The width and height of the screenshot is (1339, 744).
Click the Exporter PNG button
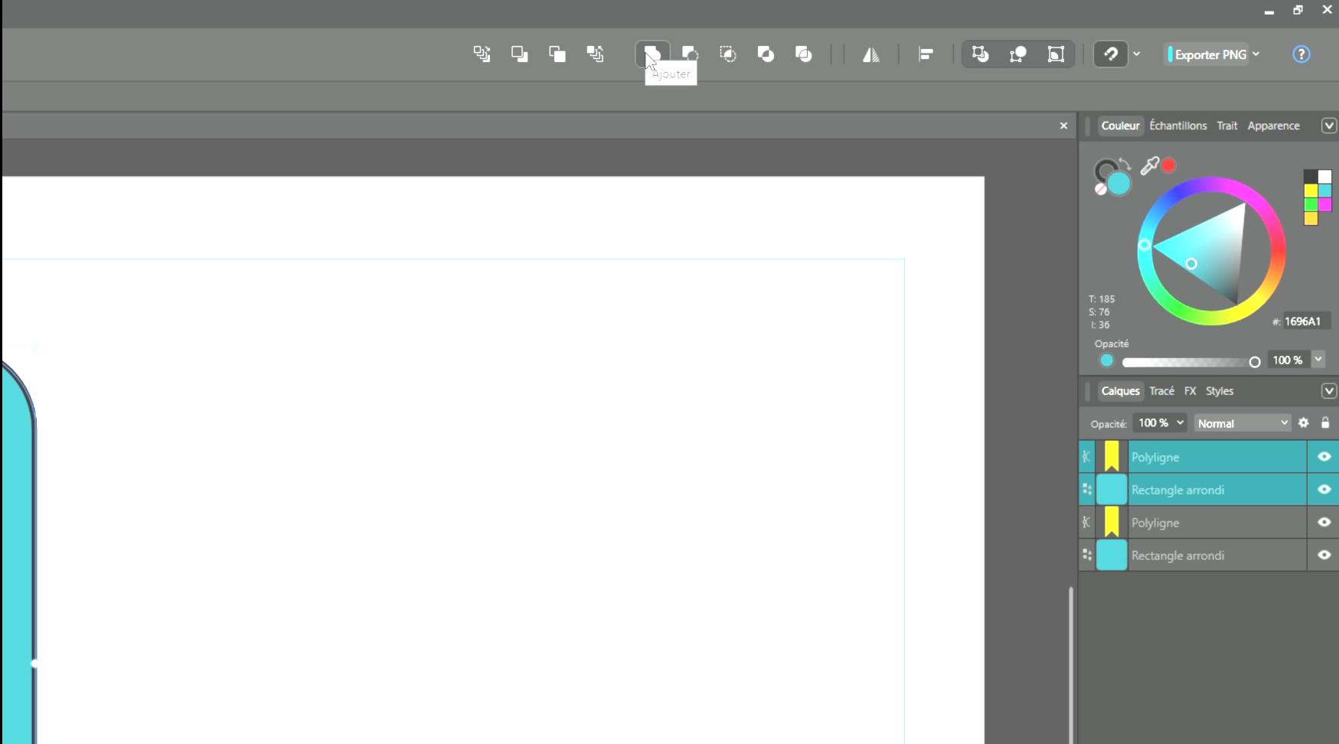pyautogui.click(x=1210, y=54)
